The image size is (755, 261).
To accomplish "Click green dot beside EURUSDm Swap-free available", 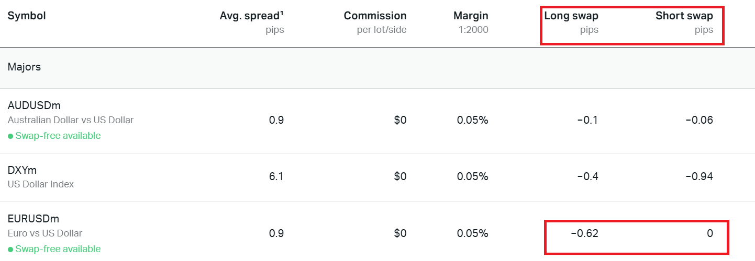I will (10, 250).
